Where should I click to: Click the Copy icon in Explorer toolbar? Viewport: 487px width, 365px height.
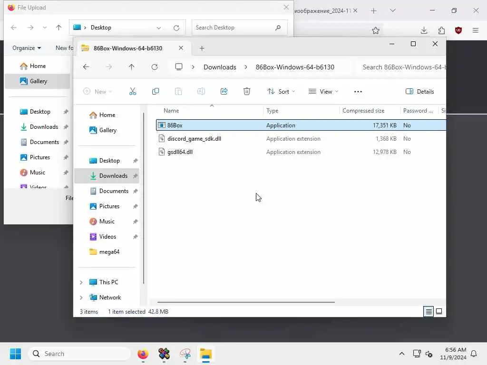click(156, 91)
